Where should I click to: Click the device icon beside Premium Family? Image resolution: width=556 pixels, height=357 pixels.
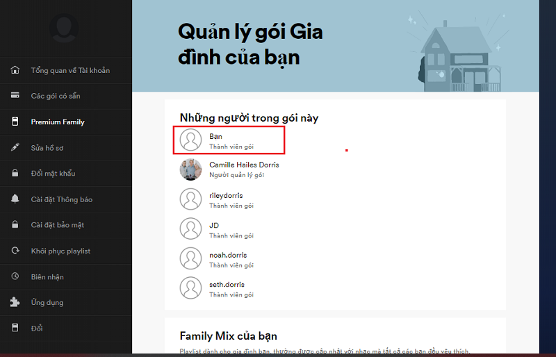15,122
